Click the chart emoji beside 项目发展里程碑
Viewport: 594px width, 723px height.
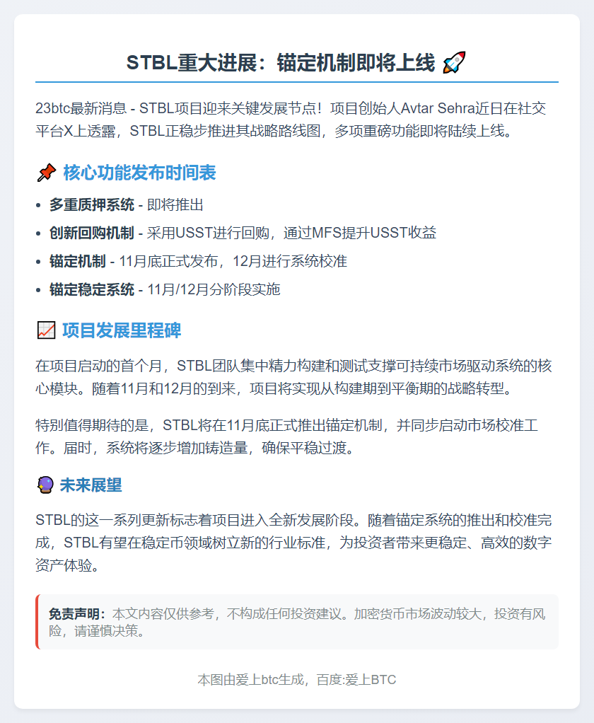point(46,330)
